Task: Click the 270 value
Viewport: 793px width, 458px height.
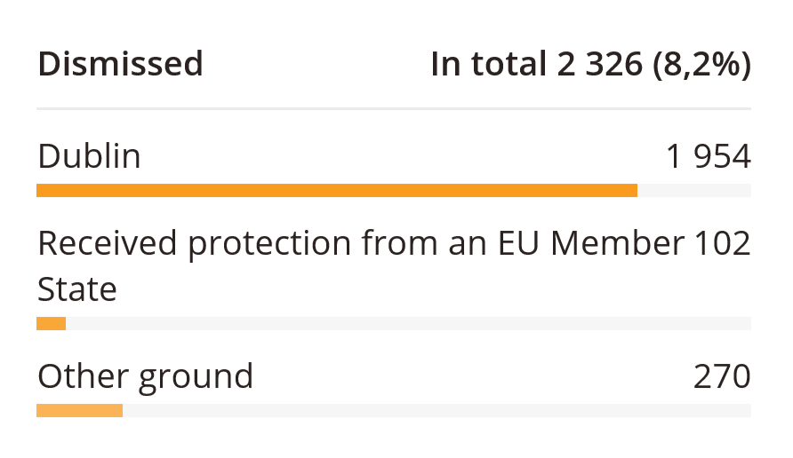Action: pos(722,376)
